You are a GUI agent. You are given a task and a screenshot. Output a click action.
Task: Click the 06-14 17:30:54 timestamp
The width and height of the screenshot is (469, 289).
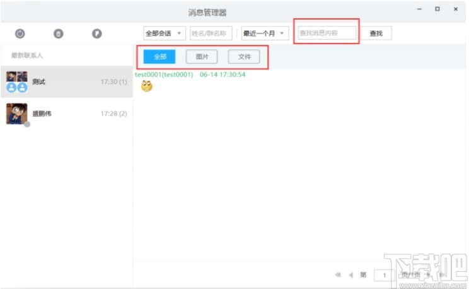point(223,74)
